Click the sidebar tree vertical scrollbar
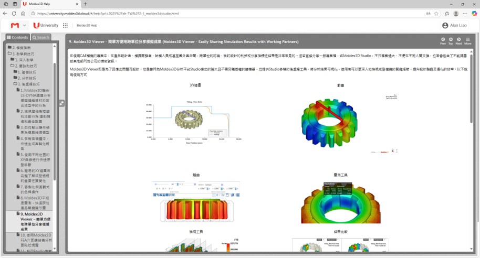This screenshot has height=258, width=480. pos(55,122)
